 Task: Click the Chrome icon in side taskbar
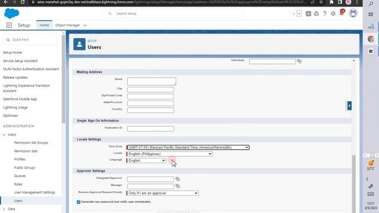click(371, 38)
